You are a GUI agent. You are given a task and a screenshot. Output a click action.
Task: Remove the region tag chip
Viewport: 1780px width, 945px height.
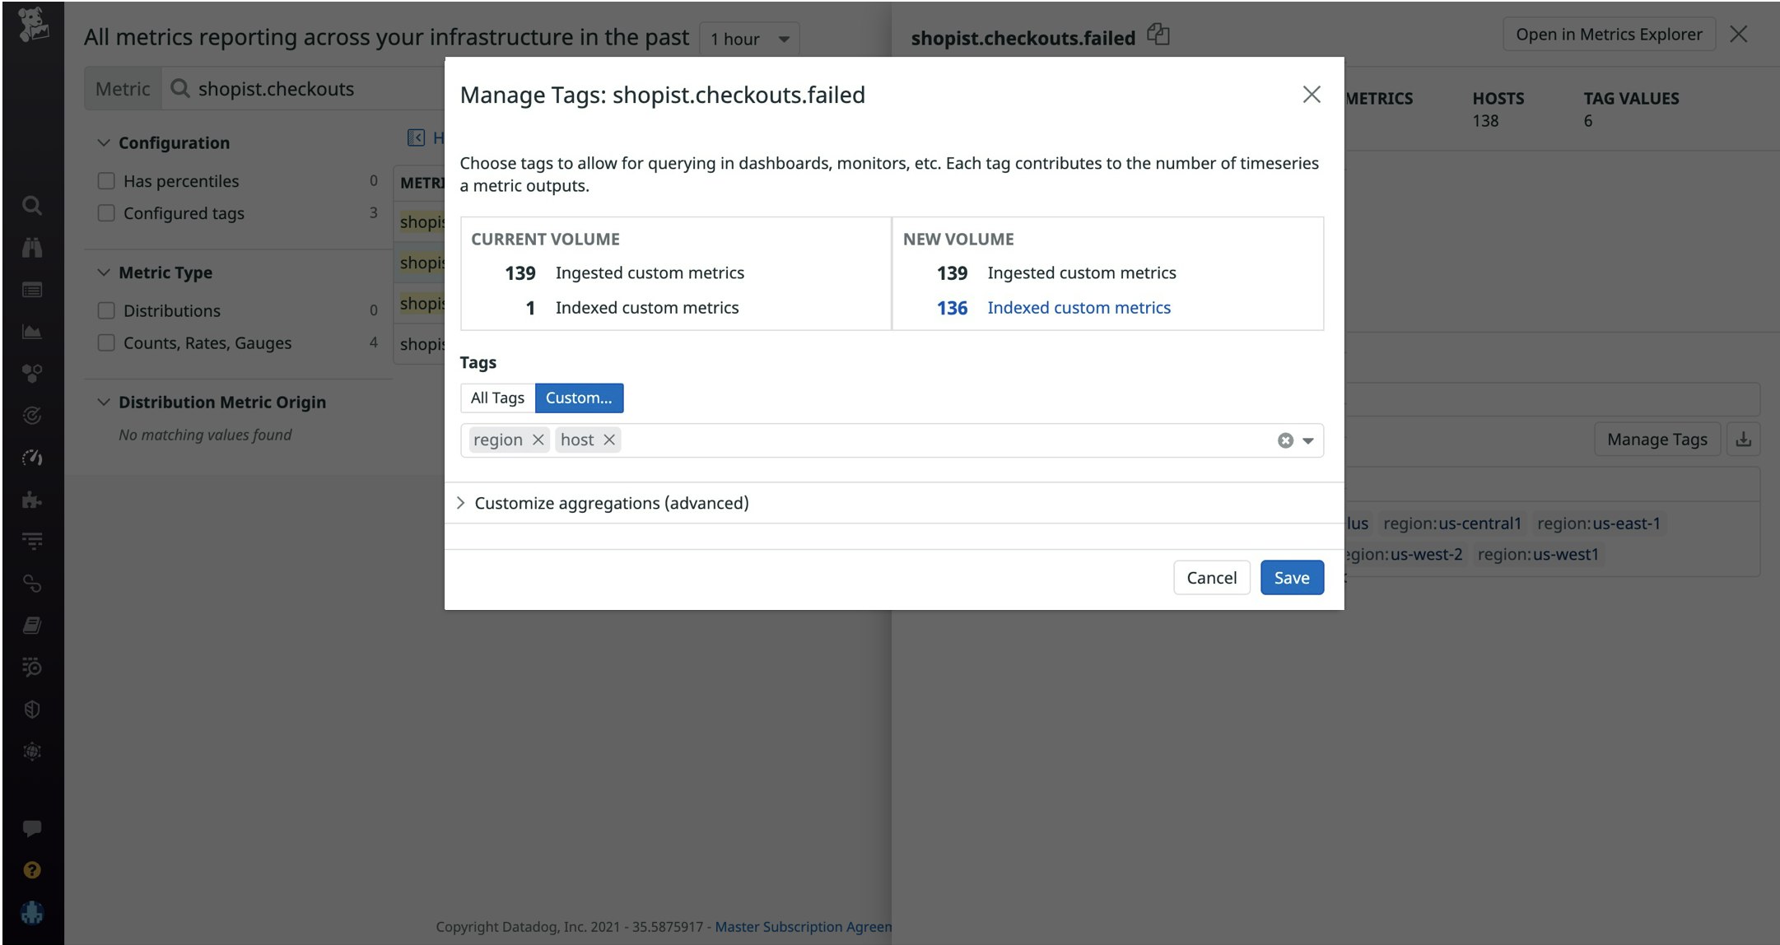click(539, 440)
